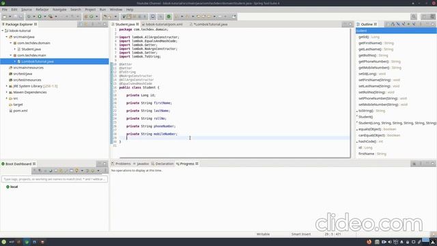Open the Debug button's dropdown arrow
The image size is (437, 246).
click(34, 16)
